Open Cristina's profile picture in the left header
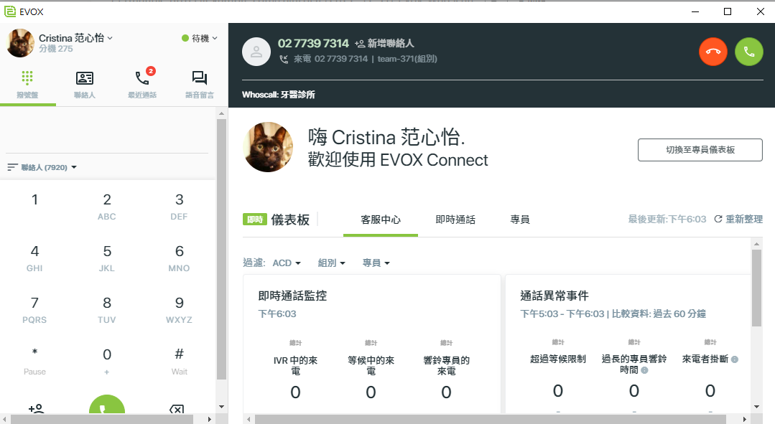 (21, 43)
